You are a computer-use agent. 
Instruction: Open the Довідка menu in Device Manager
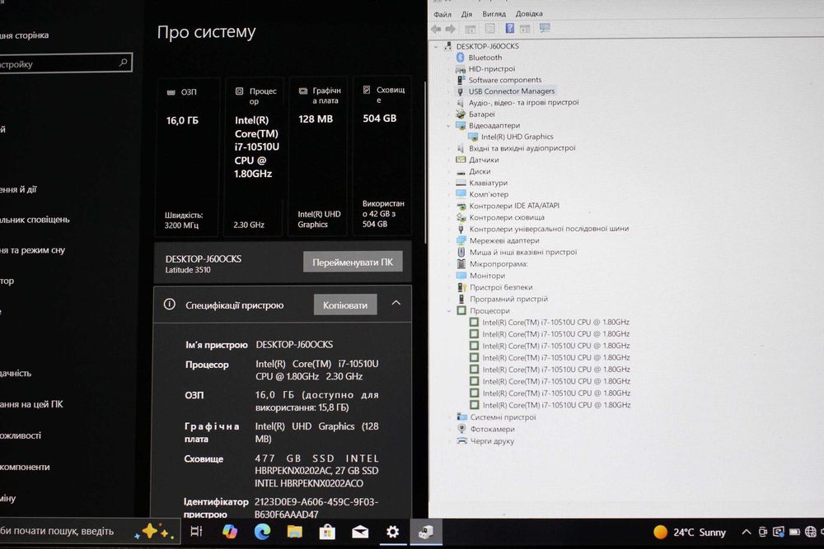[x=529, y=14]
